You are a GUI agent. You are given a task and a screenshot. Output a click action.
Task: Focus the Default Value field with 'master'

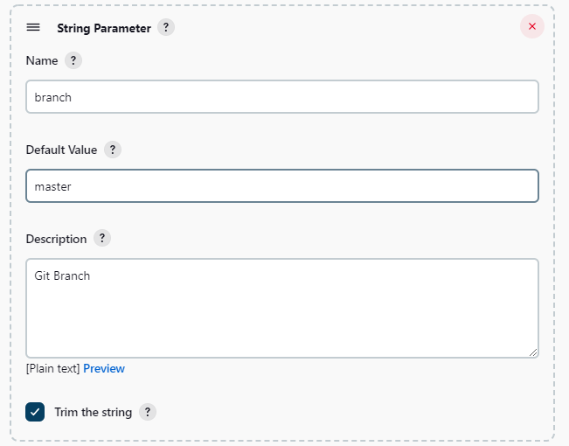click(x=281, y=186)
